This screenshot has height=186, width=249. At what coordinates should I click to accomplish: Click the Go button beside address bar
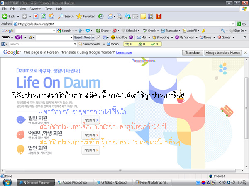click(x=242, y=24)
